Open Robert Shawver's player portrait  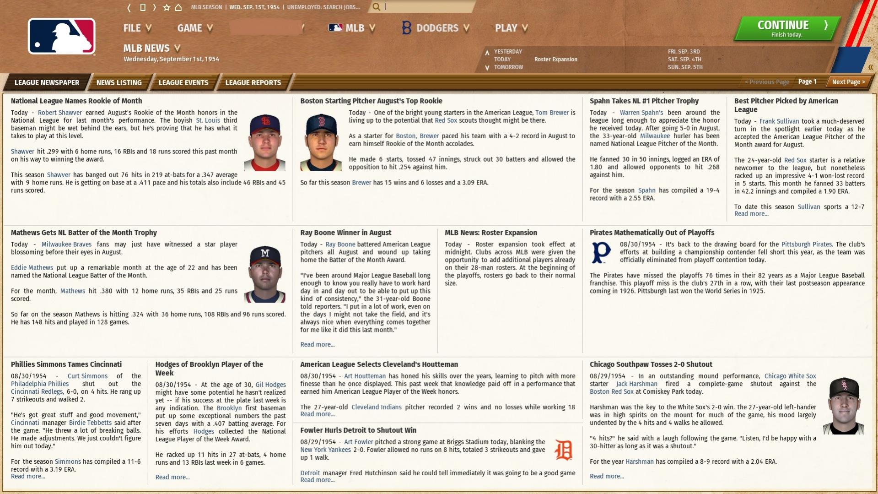point(264,142)
